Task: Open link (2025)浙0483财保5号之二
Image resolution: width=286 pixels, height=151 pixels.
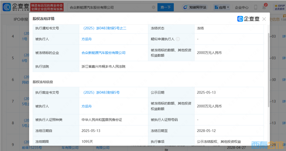Action: pyautogui.click(x=105, y=28)
